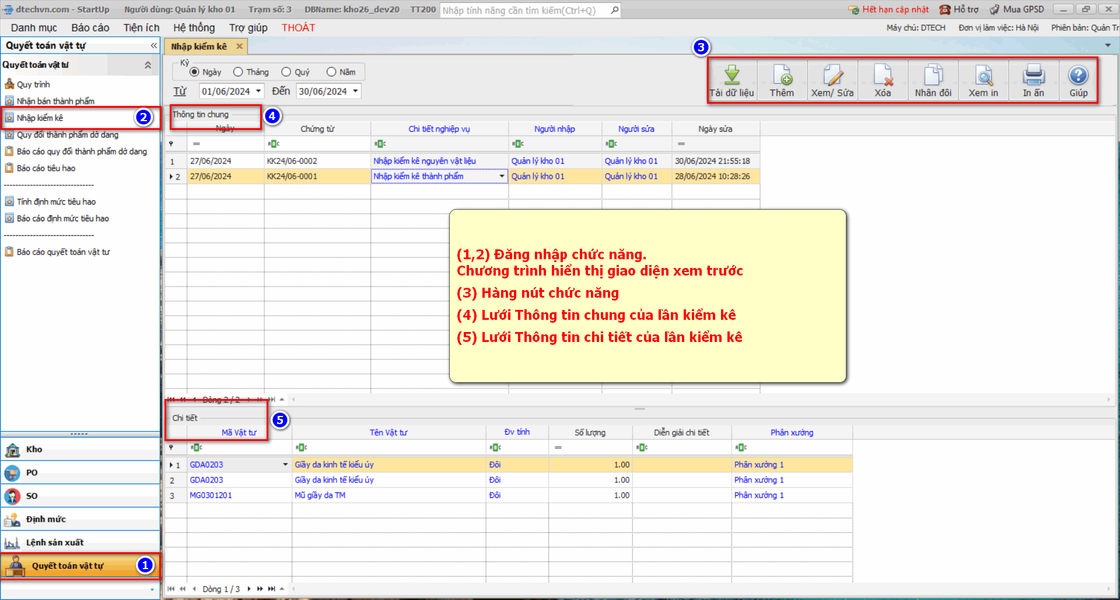The image size is (1120, 600).
Task: Open the Xem in print preview icon
Action: (x=984, y=75)
